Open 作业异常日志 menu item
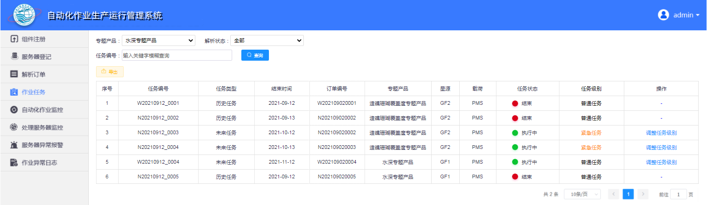 44,163
